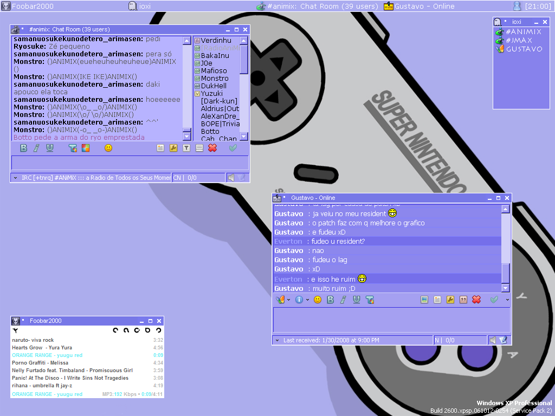
Task: Click the picture icon in Gustavo chat toolbar
Action: (424, 300)
